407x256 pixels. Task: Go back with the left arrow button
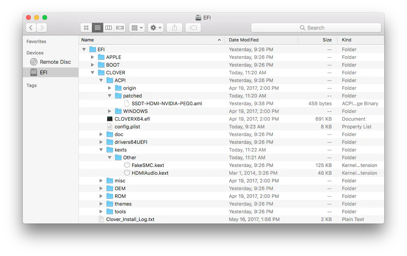[x=31, y=28]
